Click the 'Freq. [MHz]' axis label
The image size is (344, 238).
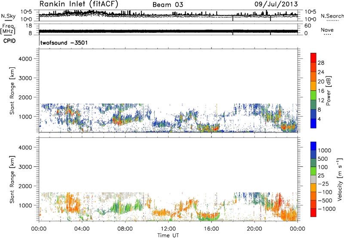pyautogui.click(x=9, y=29)
